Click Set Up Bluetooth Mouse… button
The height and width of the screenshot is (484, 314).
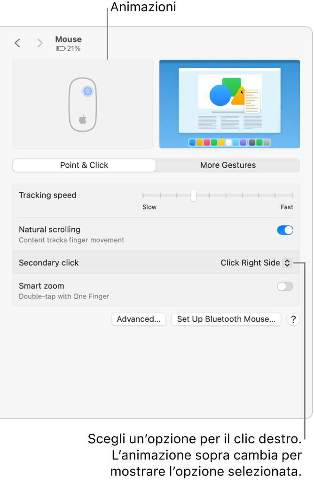point(226,319)
